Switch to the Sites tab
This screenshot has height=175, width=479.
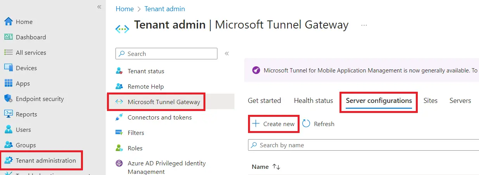430,101
